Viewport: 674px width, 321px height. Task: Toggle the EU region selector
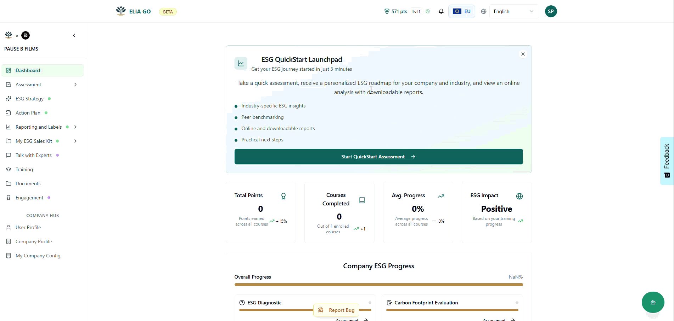pos(461,11)
